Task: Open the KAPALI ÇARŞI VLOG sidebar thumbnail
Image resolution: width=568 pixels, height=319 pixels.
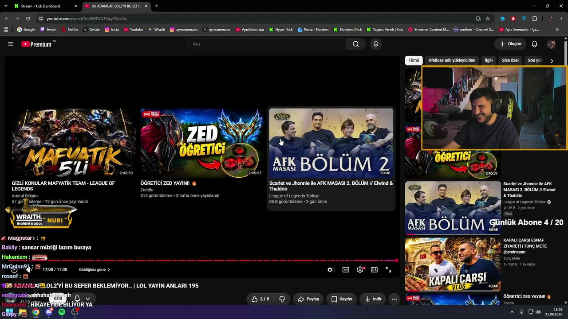Action: [453, 264]
